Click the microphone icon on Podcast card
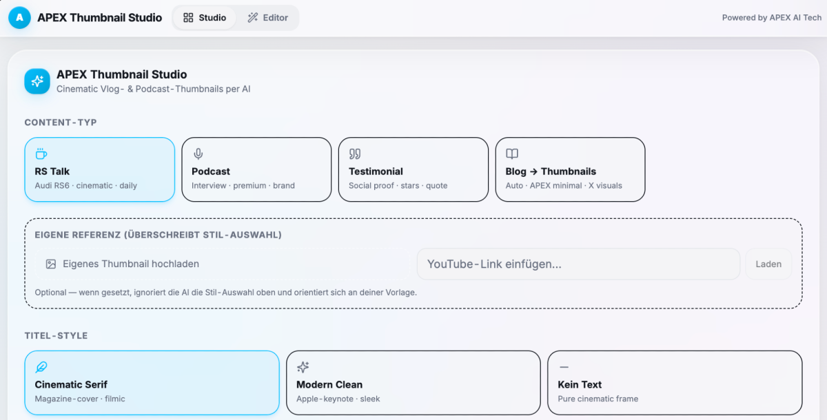 198,154
